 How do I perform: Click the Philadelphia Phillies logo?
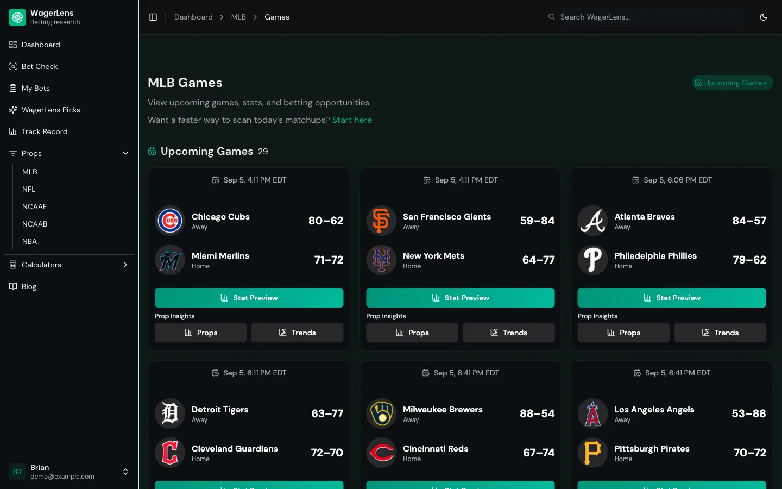592,260
